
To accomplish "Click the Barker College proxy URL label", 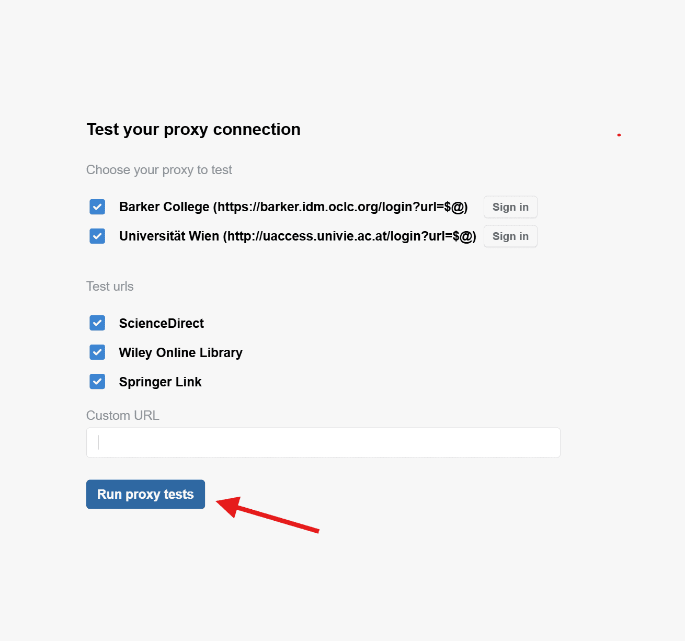I will [293, 207].
